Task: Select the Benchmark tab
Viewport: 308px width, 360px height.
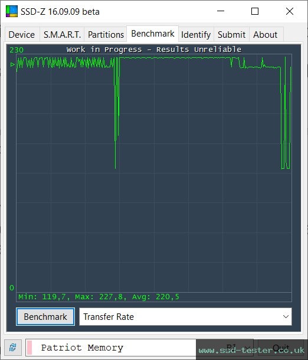Action: point(153,34)
